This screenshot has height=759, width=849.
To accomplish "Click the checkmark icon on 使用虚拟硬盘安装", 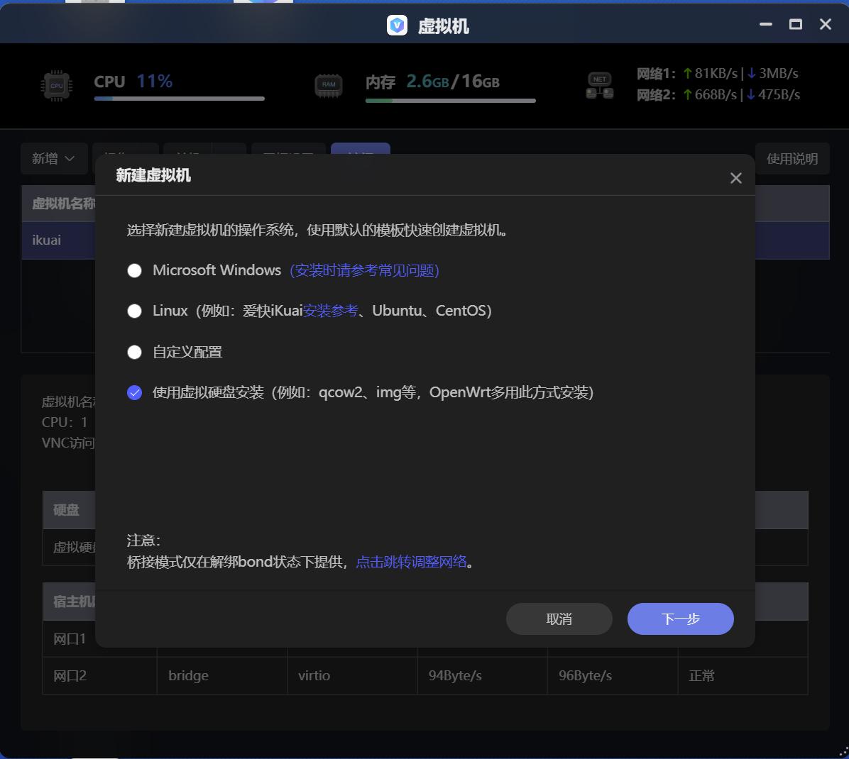I will pyautogui.click(x=134, y=392).
